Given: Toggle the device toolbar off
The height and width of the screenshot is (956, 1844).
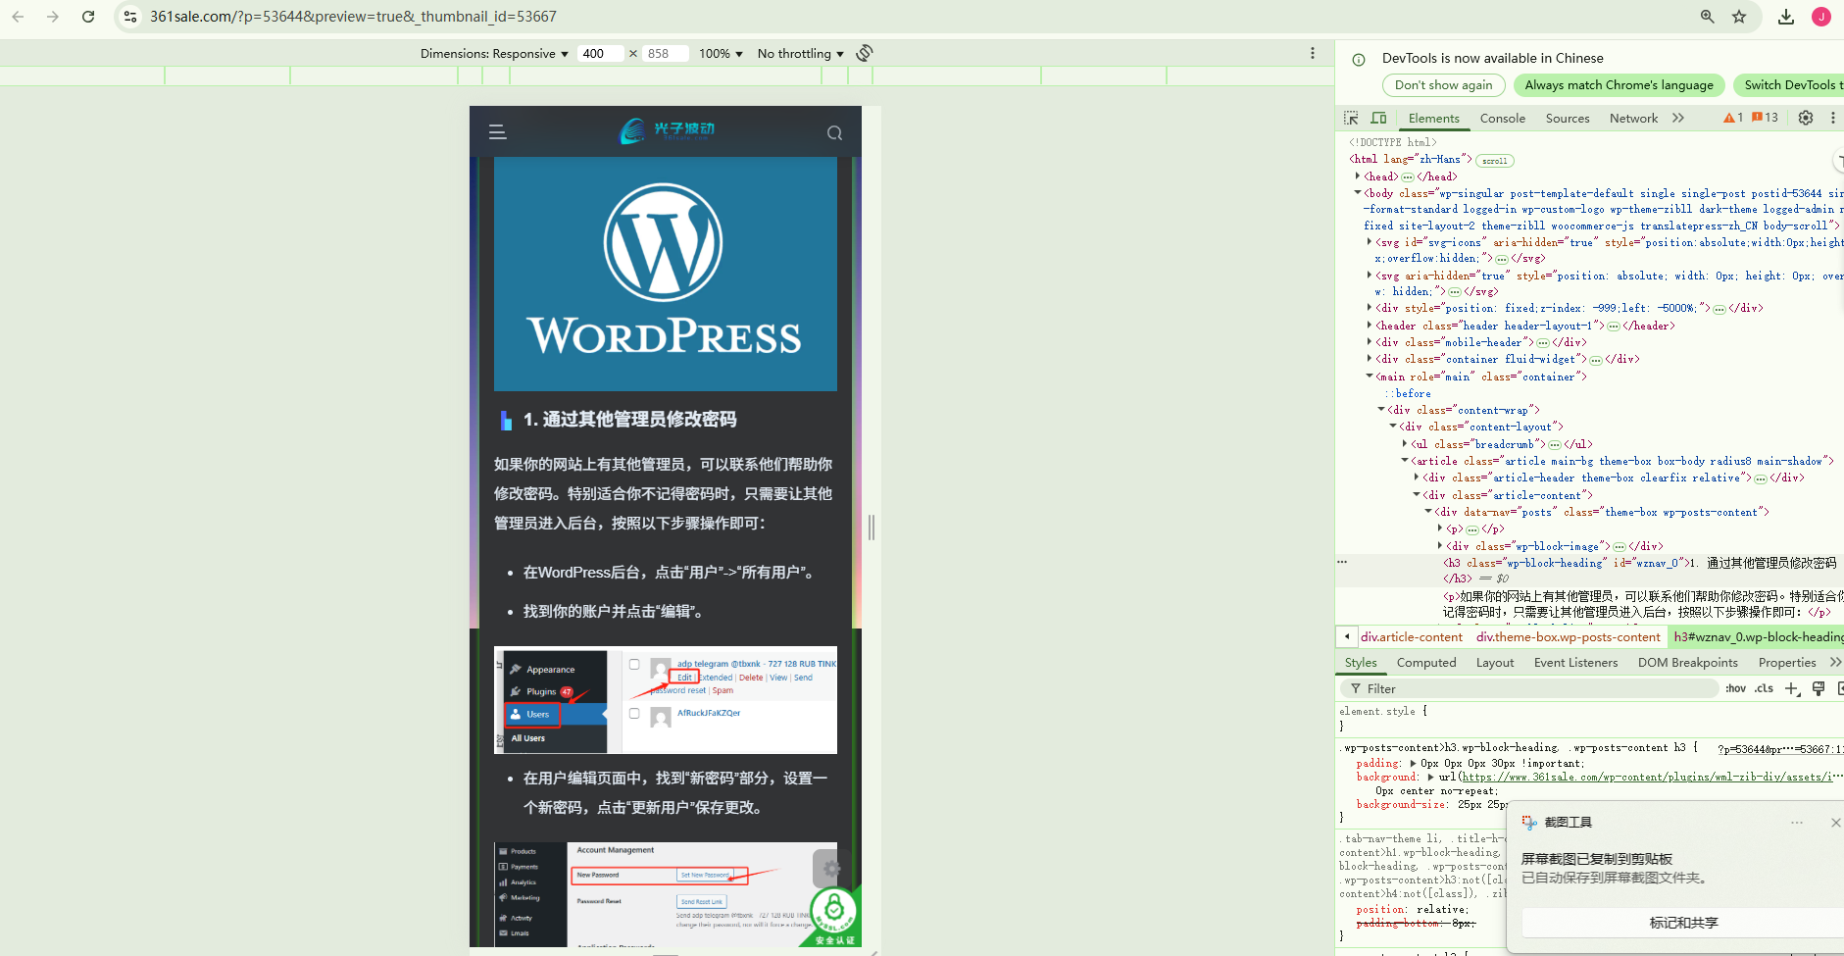Looking at the screenshot, I should [1378, 118].
